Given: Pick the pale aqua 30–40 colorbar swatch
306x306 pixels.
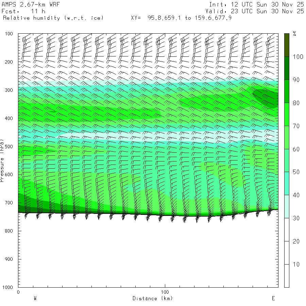Looking at the screenshot, I should click(287, 206).
